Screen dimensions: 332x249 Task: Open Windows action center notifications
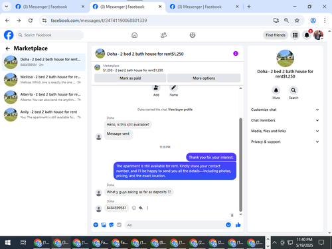pyautogui.click(x=321, y=242)
